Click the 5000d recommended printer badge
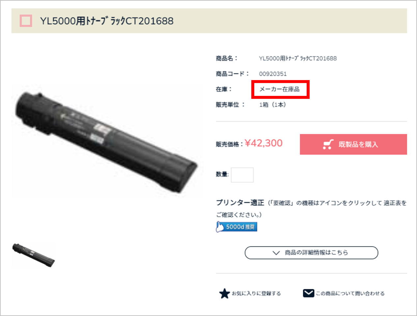Screen dimensions: 417x316 coord(236,227)
